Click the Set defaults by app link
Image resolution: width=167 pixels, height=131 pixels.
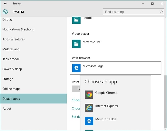click(76, 117)
